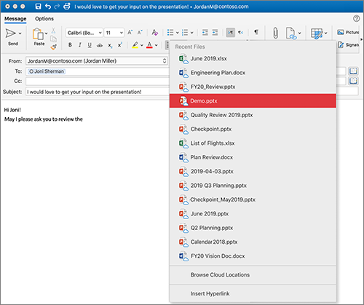
Task: Click the Help question mark icon
Action: click(x=356, y=18)
